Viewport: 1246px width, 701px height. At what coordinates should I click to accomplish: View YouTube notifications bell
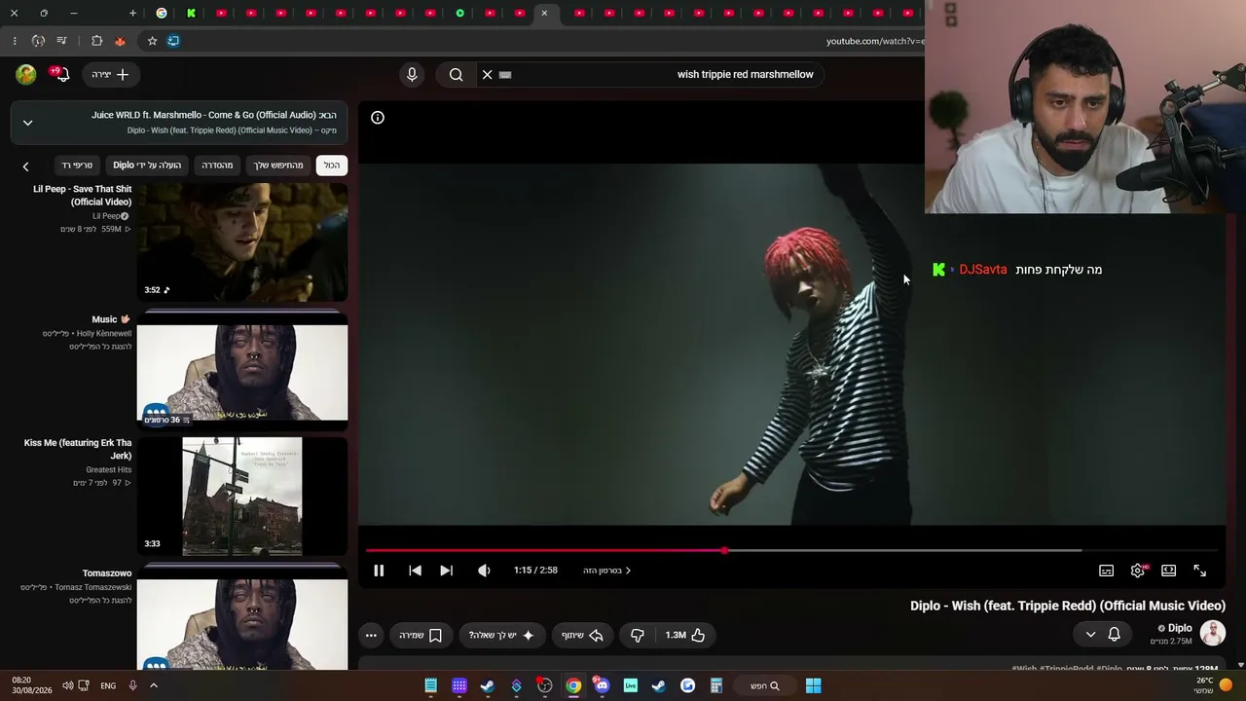click(59, 74)
